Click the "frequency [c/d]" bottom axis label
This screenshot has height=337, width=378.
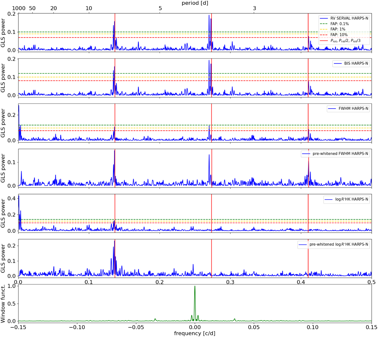pyautogui.click(x=195, y=333)
